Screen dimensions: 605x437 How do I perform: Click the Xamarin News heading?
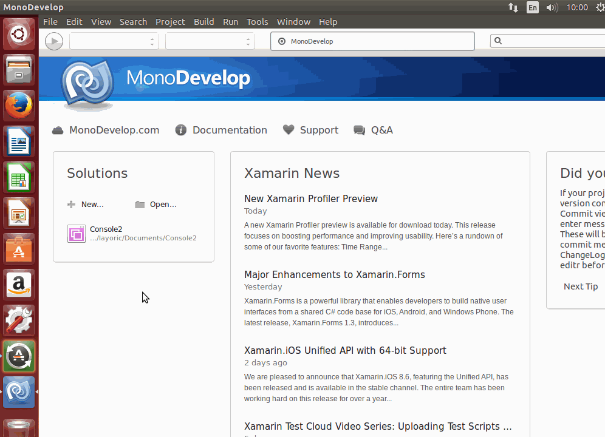pyautogui.click(x=292, y=173)
